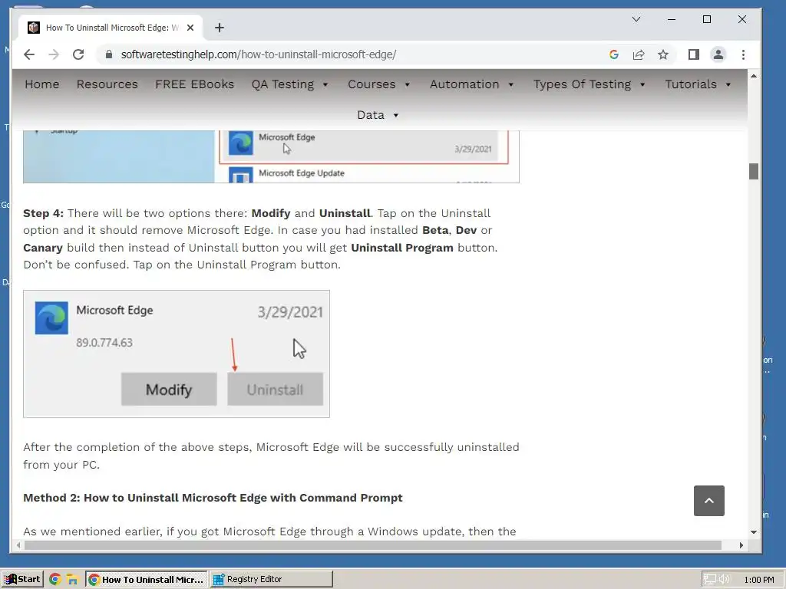Viewport: 786px width, 589px height.
Task: Click the network icon in system tray
Action: click(709, 580)
